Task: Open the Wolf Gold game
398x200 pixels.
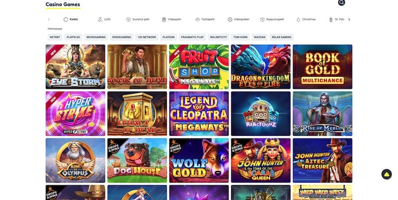Action: point(199,160)
